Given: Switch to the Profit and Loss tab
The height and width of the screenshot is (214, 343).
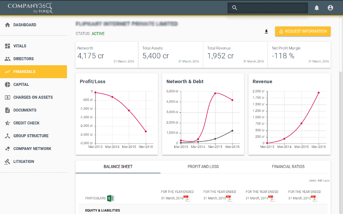Looking at the screenshot, I should (x=203, y=167).
